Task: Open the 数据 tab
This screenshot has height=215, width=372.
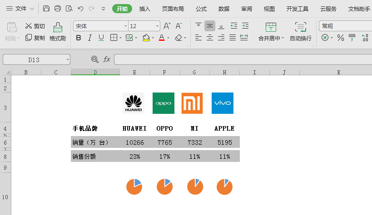Action: coord(224,9)
